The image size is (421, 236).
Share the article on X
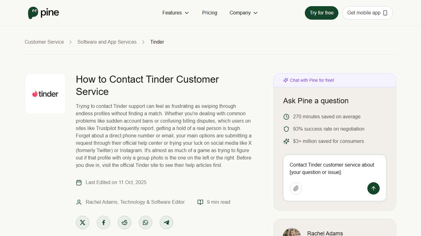[82, 222]
